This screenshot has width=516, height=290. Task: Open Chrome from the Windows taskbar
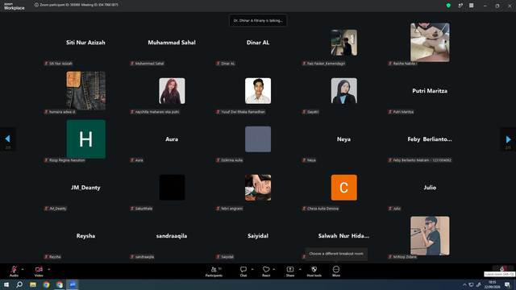coord(46,284)
